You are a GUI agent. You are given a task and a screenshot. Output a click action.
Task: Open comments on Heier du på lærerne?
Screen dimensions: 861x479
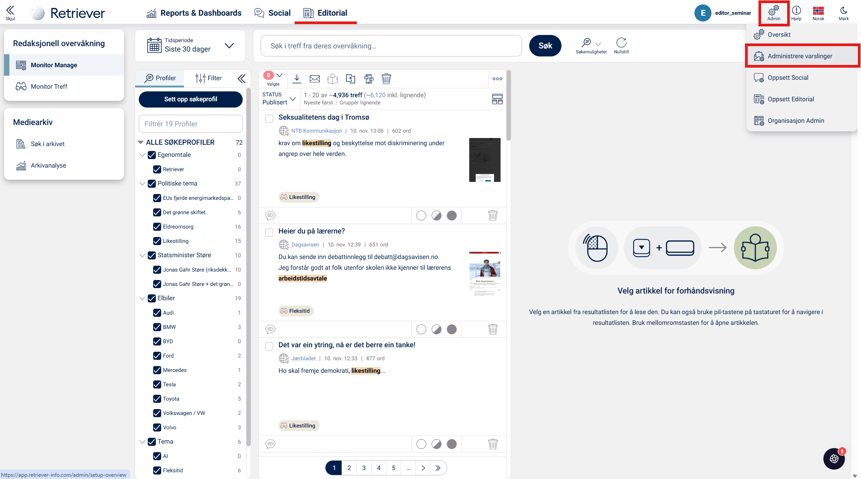(x=270, y=329)
